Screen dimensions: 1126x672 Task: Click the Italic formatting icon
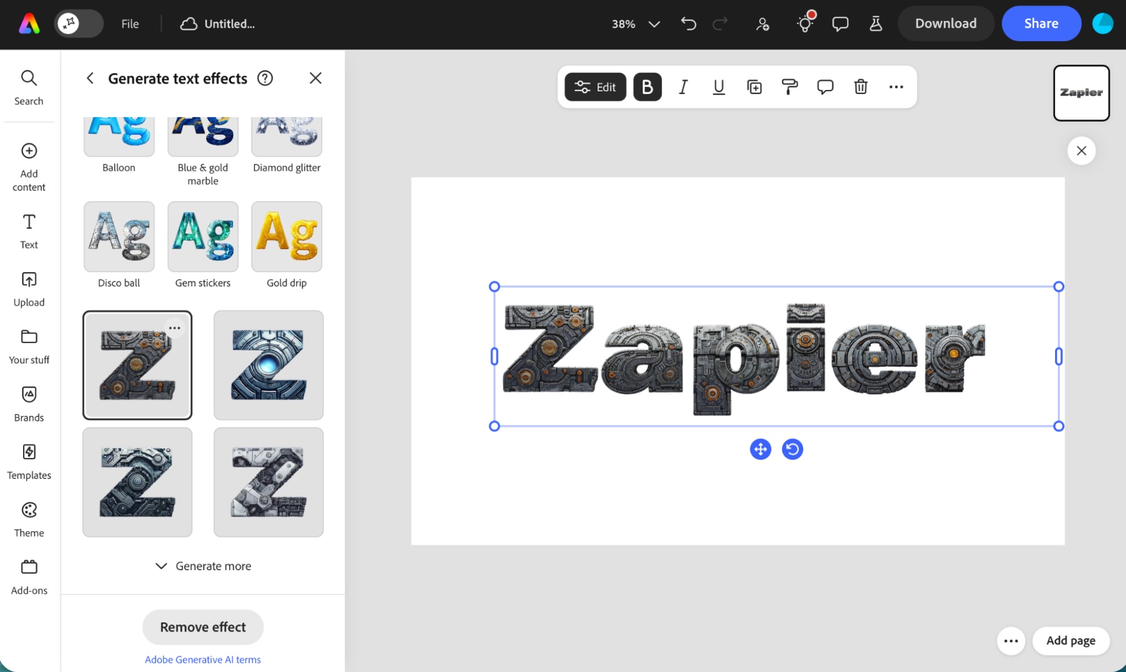[x=683, y=87]
